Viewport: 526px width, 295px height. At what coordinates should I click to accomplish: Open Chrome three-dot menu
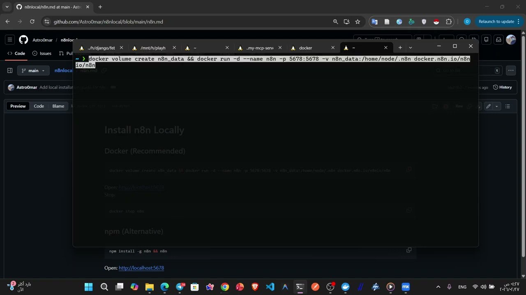coord(519,22)
